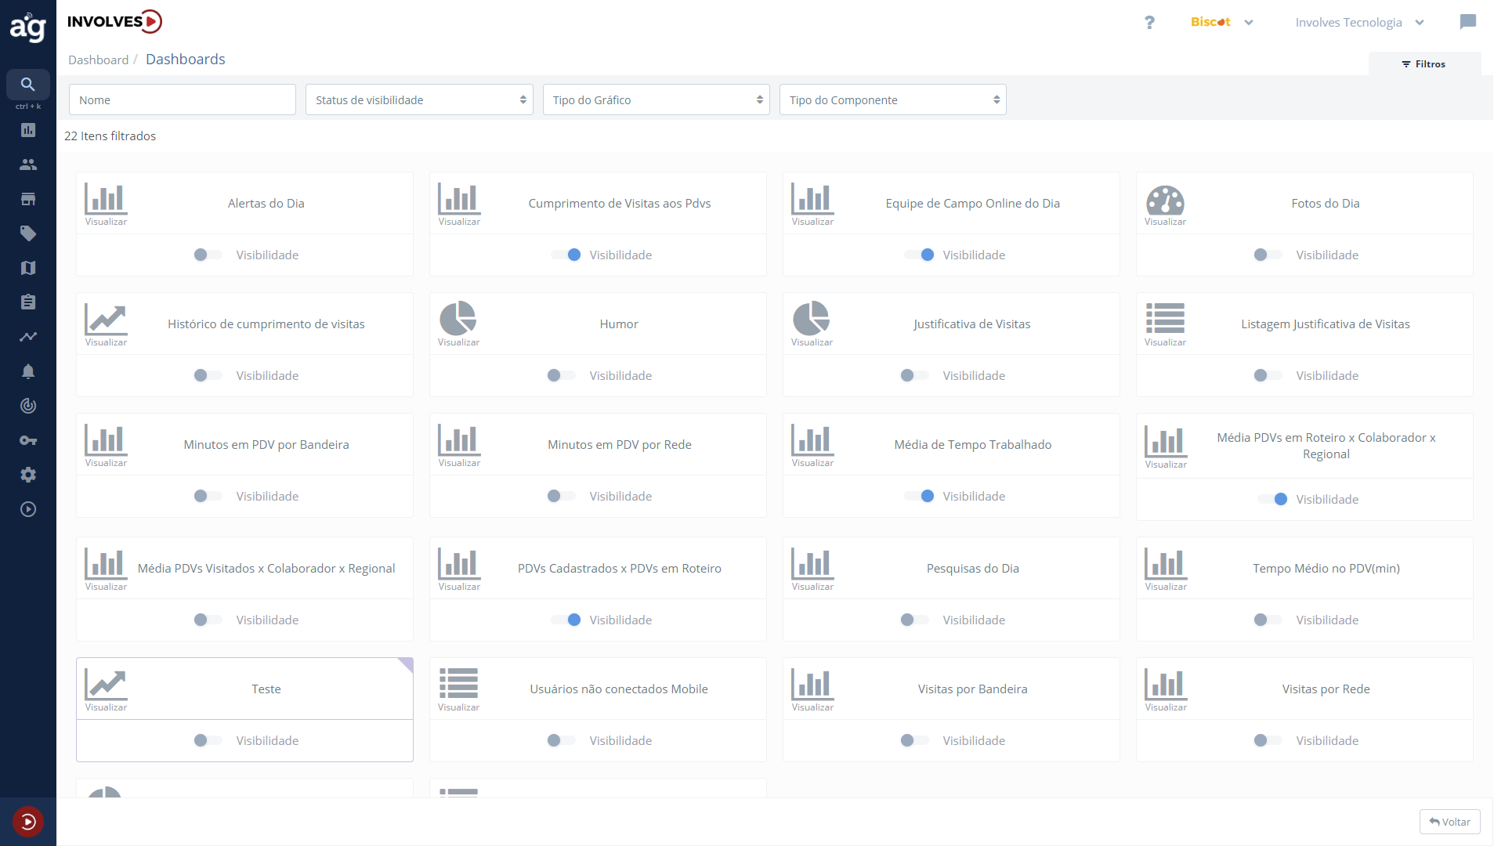Open the people/team sidebar icon
This screenshot has height=846, width=1494.
point(28,164)
